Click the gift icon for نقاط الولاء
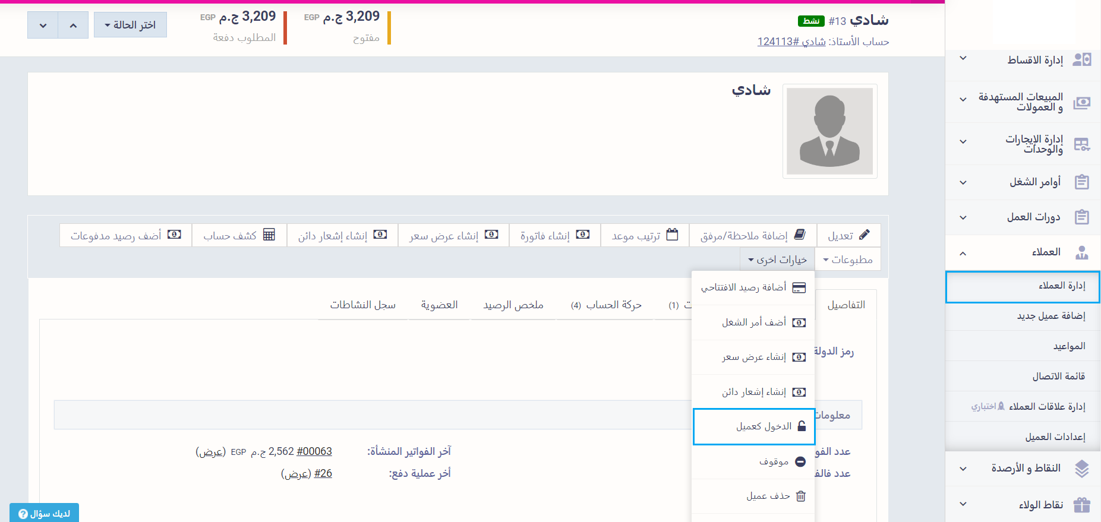Screen dimensions: 1101x522 (x=1081, y=505)
